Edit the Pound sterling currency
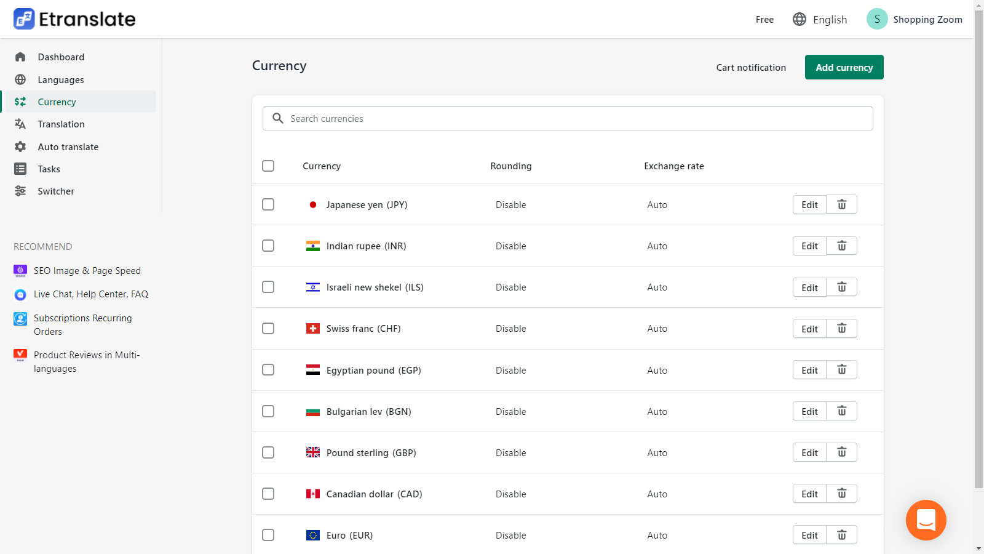Viewport: 984px width, 554px height. tap(809, 452)
